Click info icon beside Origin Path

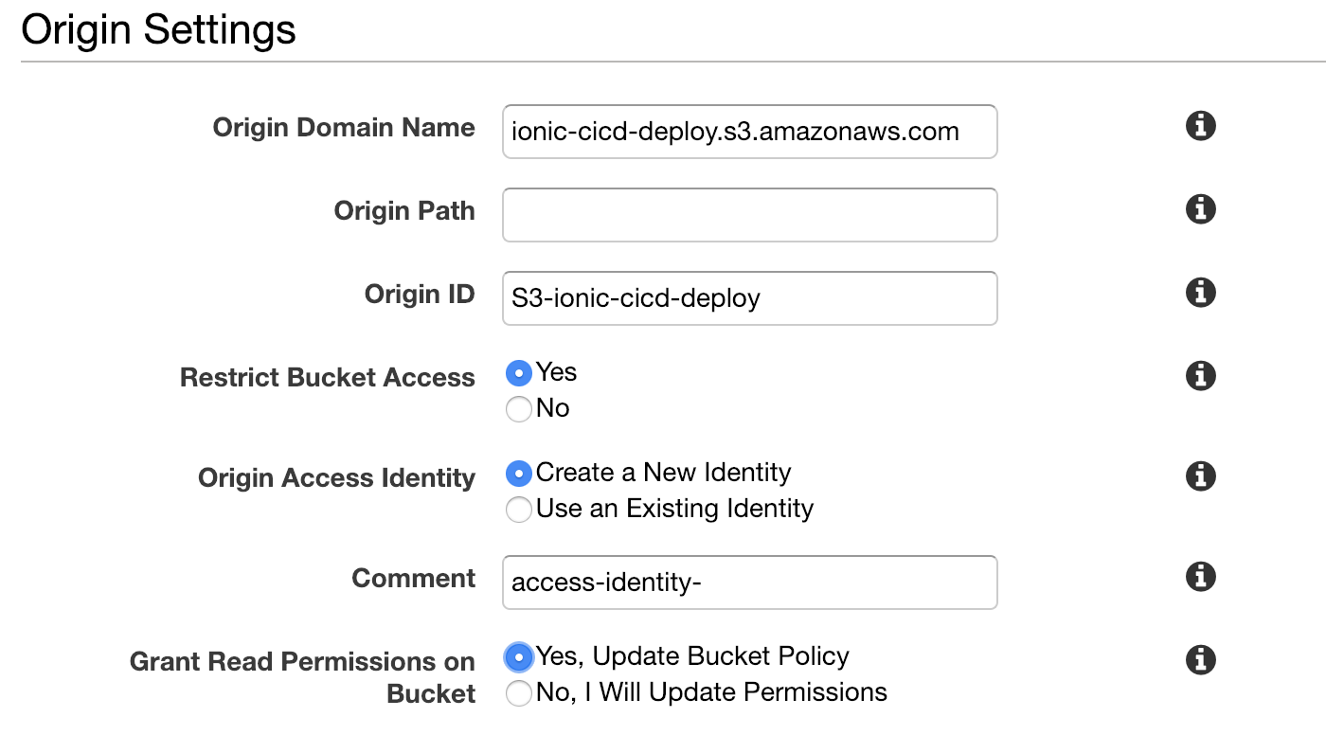click(1200, 209)
